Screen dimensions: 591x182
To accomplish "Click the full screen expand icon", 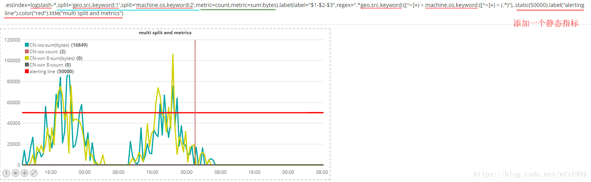I will click(34, 173).
